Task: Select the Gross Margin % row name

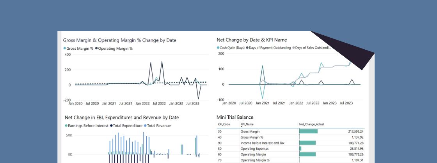Action: [252, 137]
